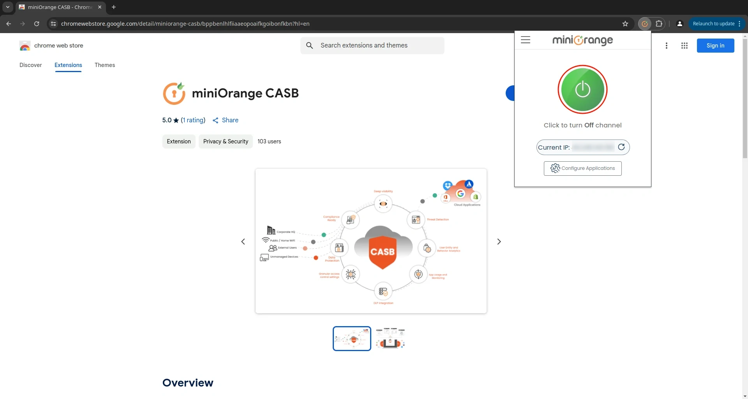Select the Privacy & Security category chip
This screenshot has height=399, width=748.
click(x=226, y=141)
